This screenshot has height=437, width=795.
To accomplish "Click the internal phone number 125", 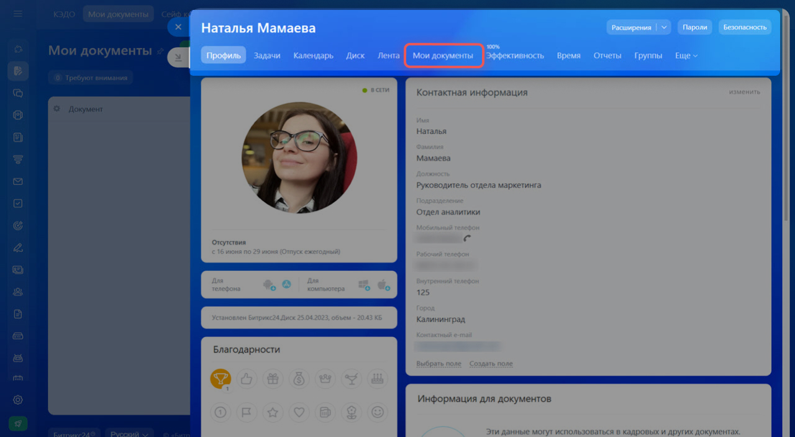I will (423, 292).
